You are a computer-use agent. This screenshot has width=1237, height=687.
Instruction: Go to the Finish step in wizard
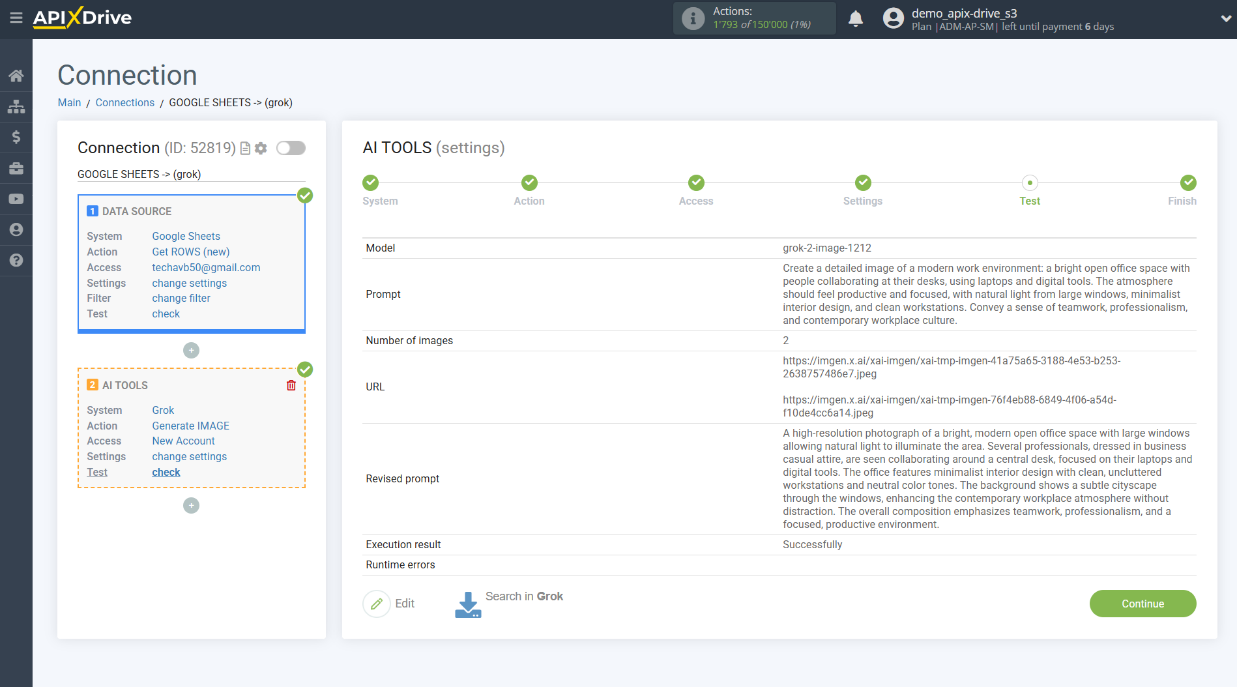[x=1187, y=183]
